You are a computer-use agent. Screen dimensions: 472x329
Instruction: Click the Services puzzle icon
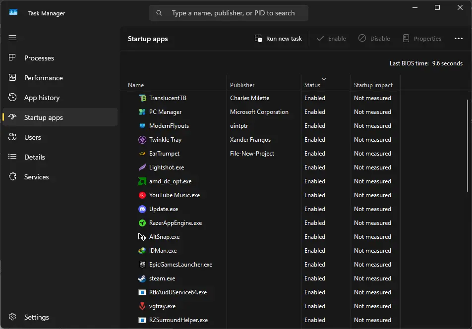12,176
